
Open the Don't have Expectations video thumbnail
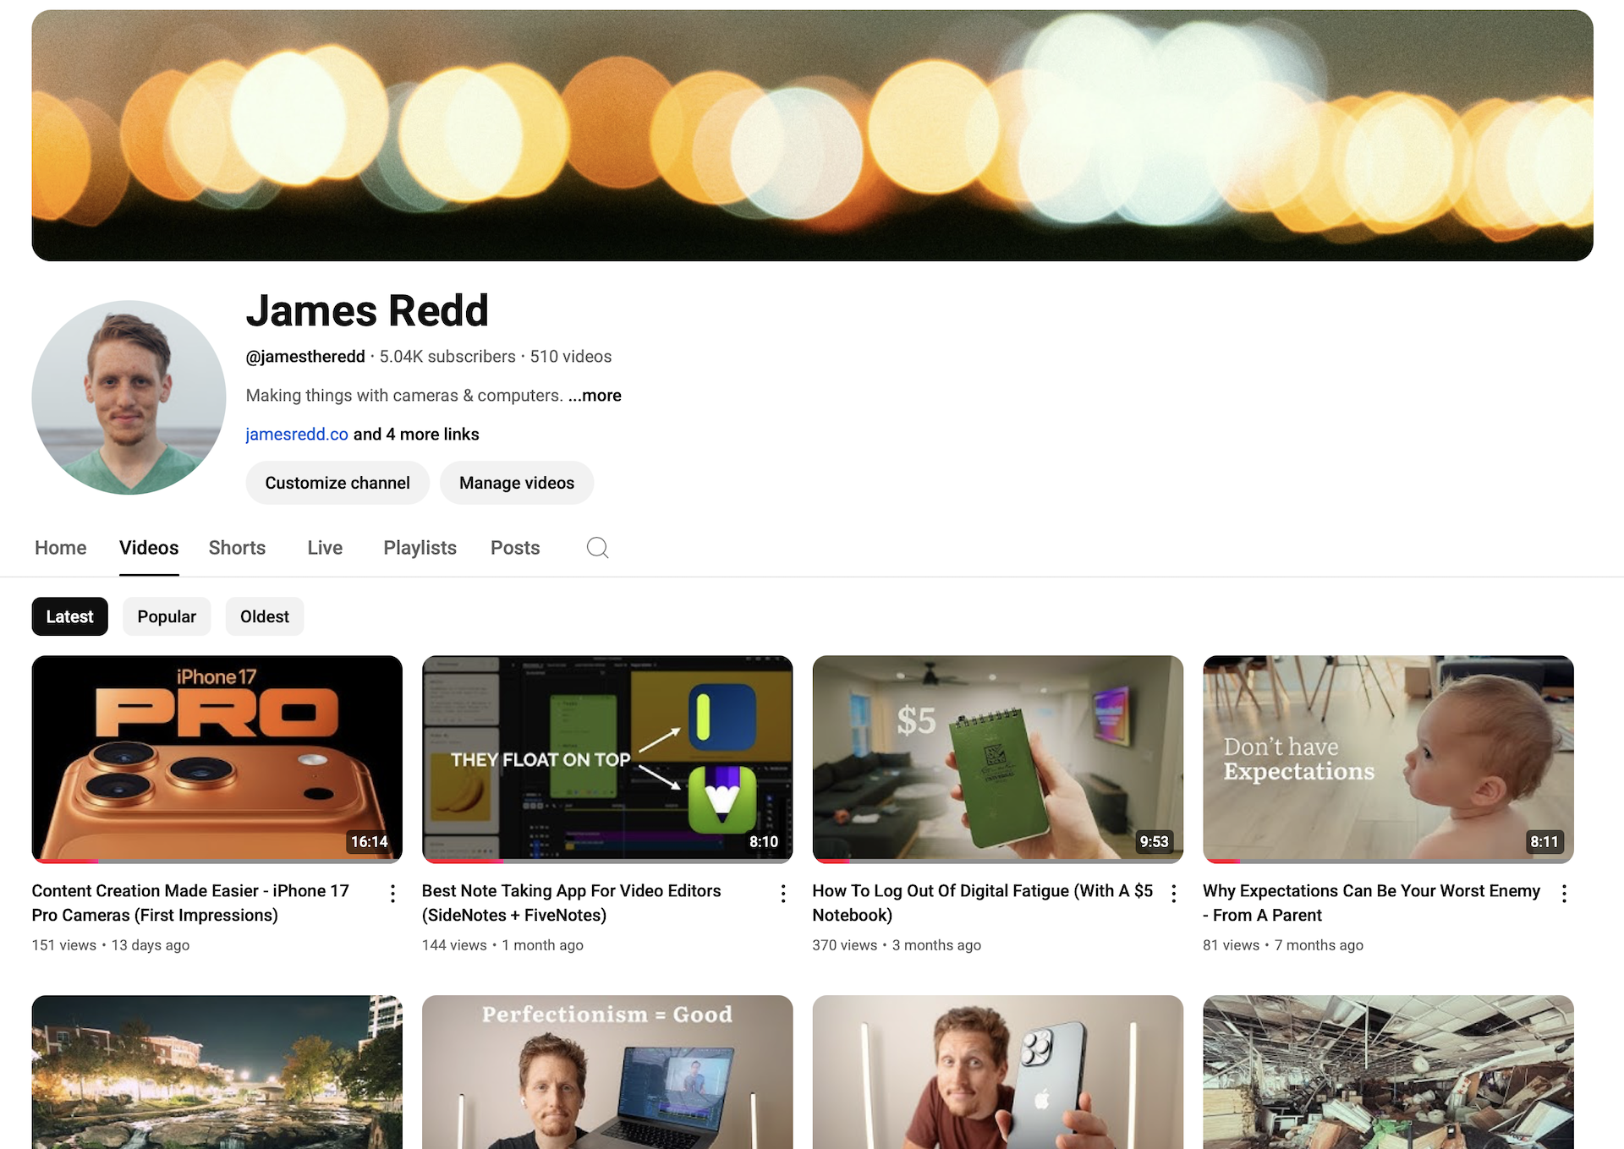[x=1387, y=758]
